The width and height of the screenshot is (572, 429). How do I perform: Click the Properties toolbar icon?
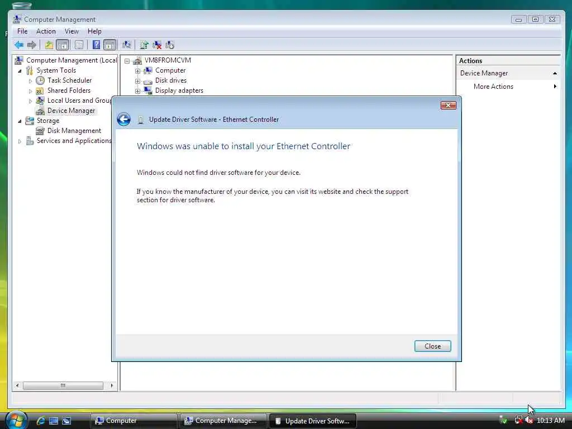point(79,45)
